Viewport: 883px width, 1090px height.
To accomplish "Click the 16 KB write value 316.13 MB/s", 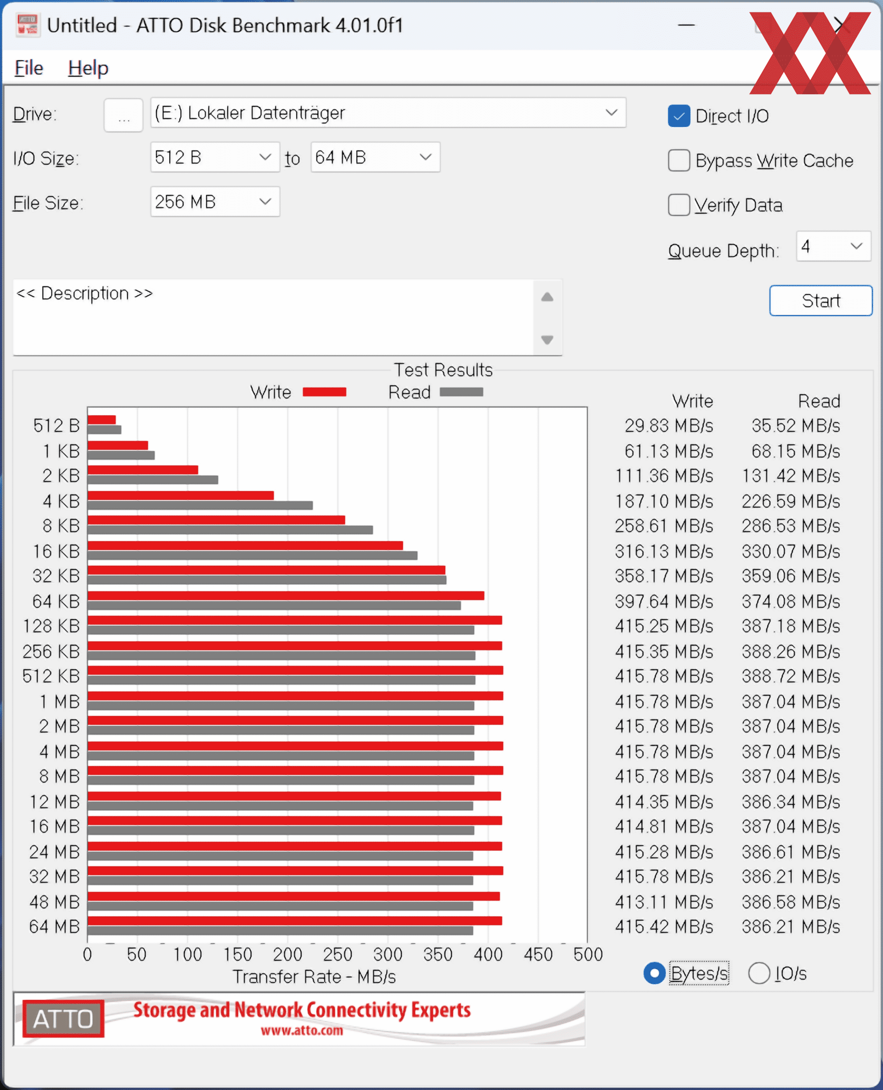I will point(664,551).
